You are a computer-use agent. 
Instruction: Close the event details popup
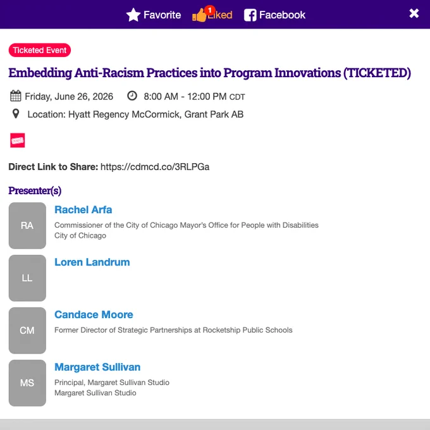coord(414,13)
